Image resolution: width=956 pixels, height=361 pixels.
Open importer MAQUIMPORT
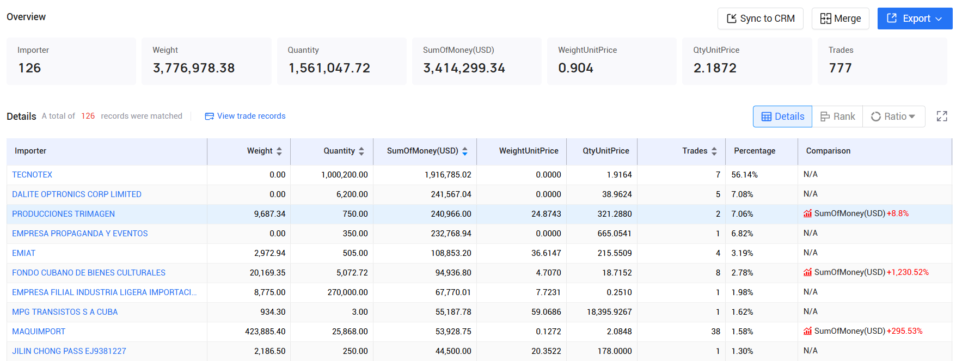point(39,332)
